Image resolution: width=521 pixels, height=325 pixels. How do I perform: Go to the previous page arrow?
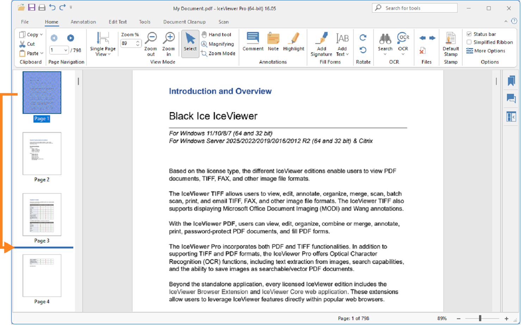point(54,38)
